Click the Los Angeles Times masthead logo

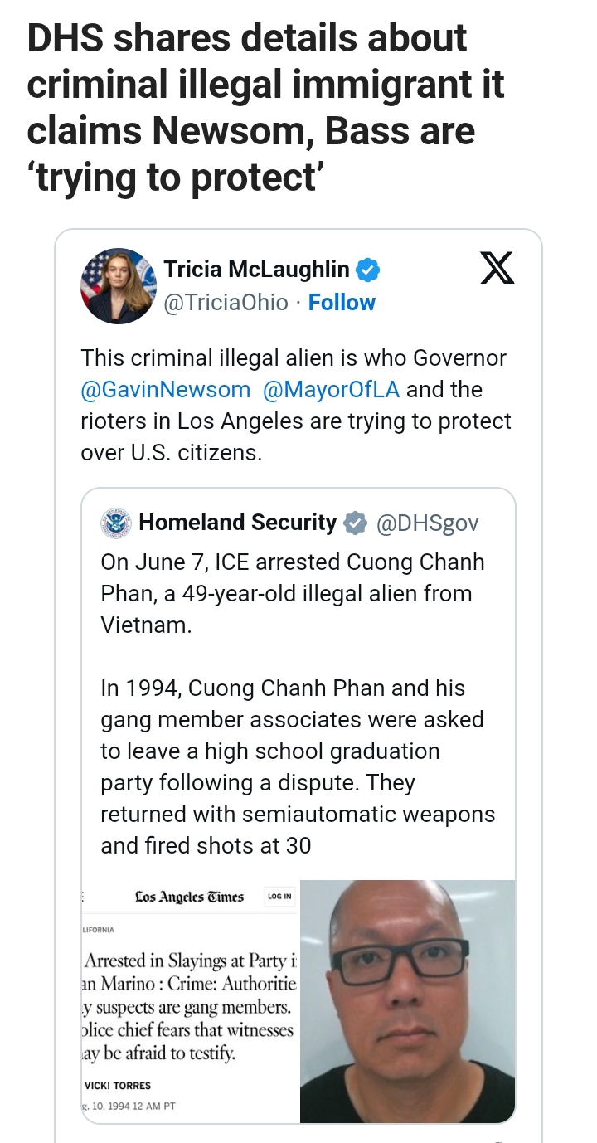coord(190,897)
